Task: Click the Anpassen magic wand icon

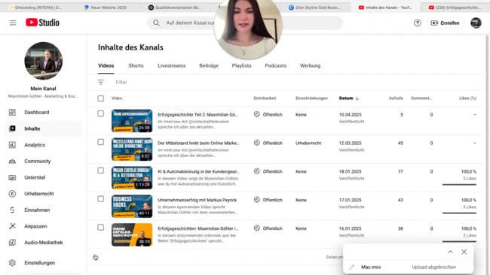Action: click(x=12, y=226)
